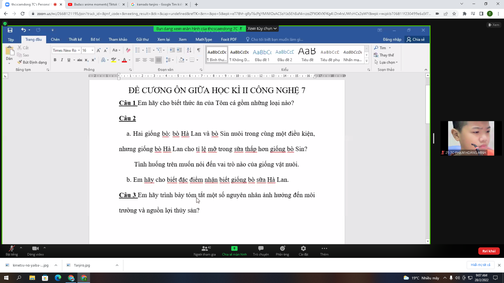Switch to the Thiết kế (Design) tab
The image size is (504, 283).
[x=75, y=40]
